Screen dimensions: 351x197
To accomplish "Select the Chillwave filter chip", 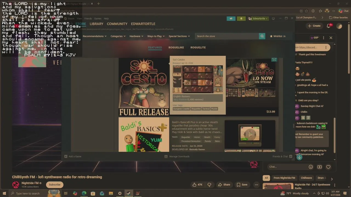I will (306, 178).
